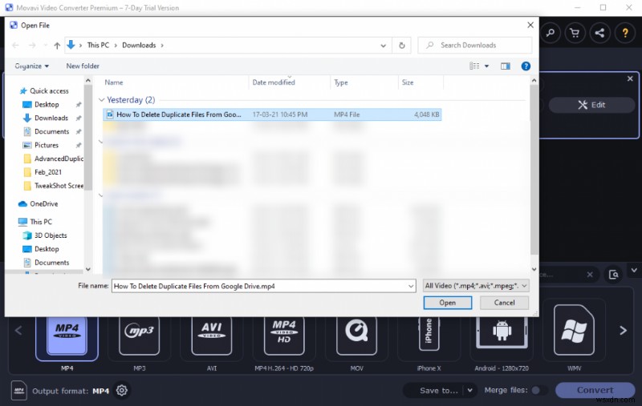
Task: Open 3D Objects folder
Action: [51, 235]
